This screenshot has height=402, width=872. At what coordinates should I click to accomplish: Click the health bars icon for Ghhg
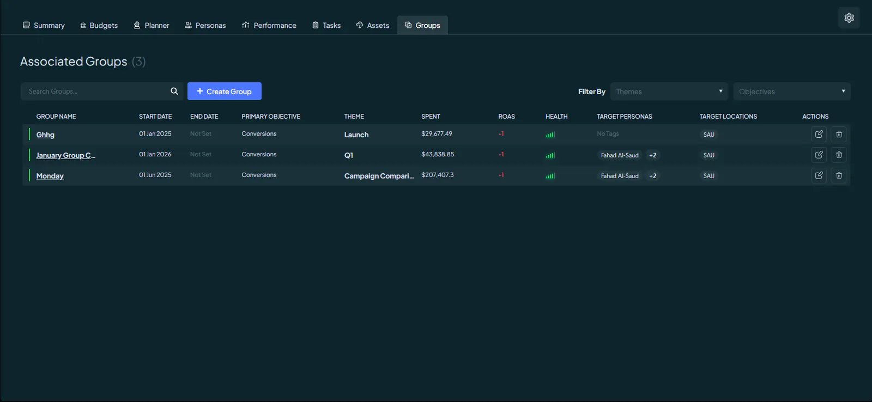pyautogui.click(x=550, y=135)
